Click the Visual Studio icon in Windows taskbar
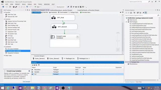This screenshot has height=90, width=161. 57,88
